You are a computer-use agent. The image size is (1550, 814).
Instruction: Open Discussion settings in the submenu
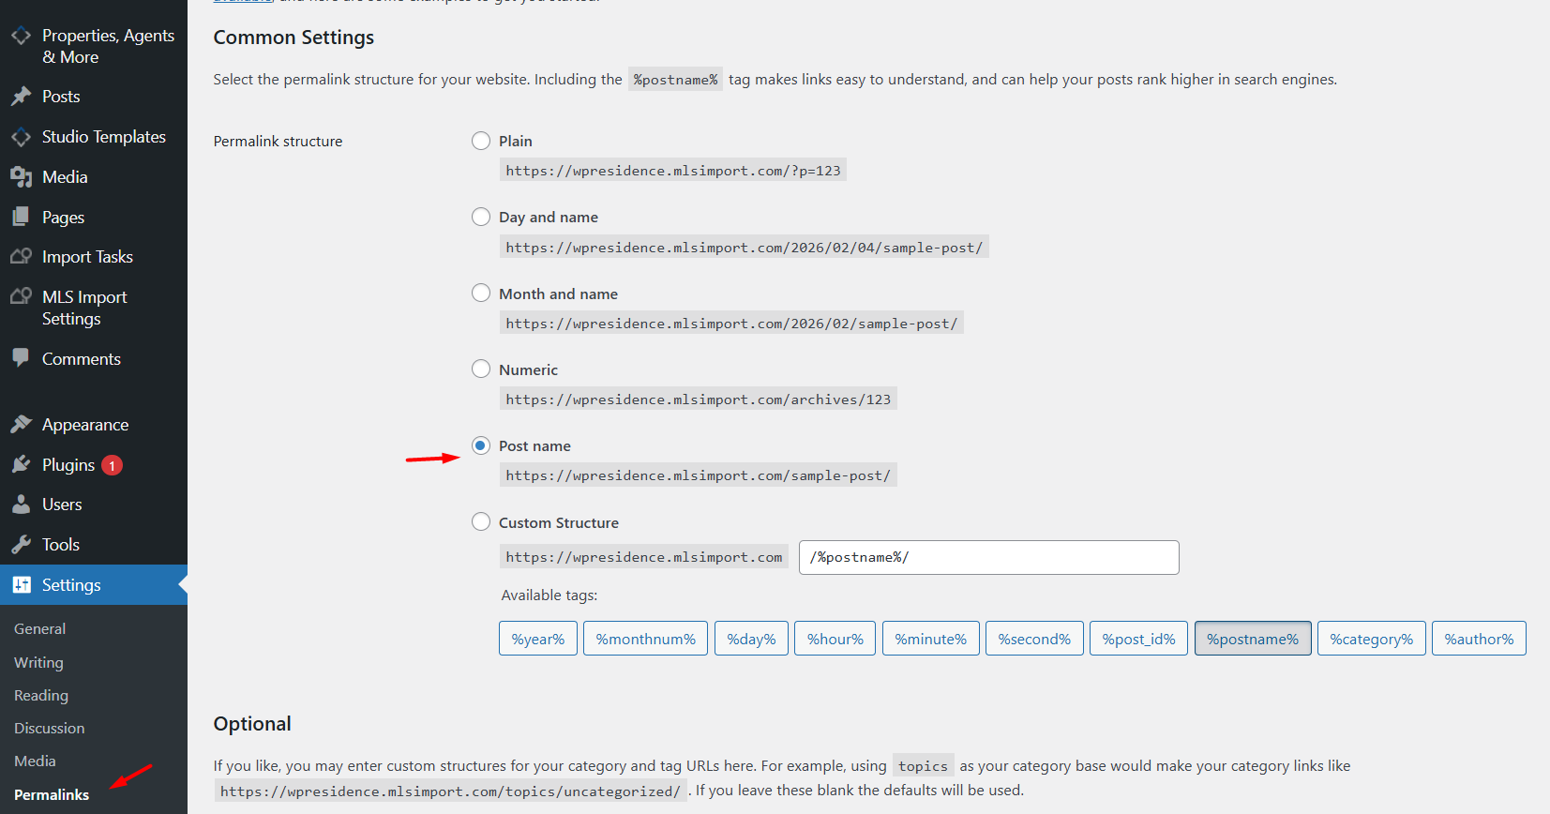(x=49, y=729)
